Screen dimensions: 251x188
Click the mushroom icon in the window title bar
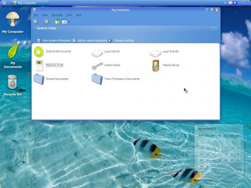[x=34, y=10]
